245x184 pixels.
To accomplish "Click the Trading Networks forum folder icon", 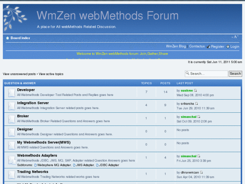I will (x=11, y=175).
